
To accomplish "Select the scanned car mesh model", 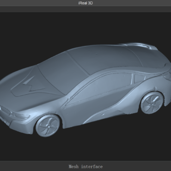I will click(85, 89).
